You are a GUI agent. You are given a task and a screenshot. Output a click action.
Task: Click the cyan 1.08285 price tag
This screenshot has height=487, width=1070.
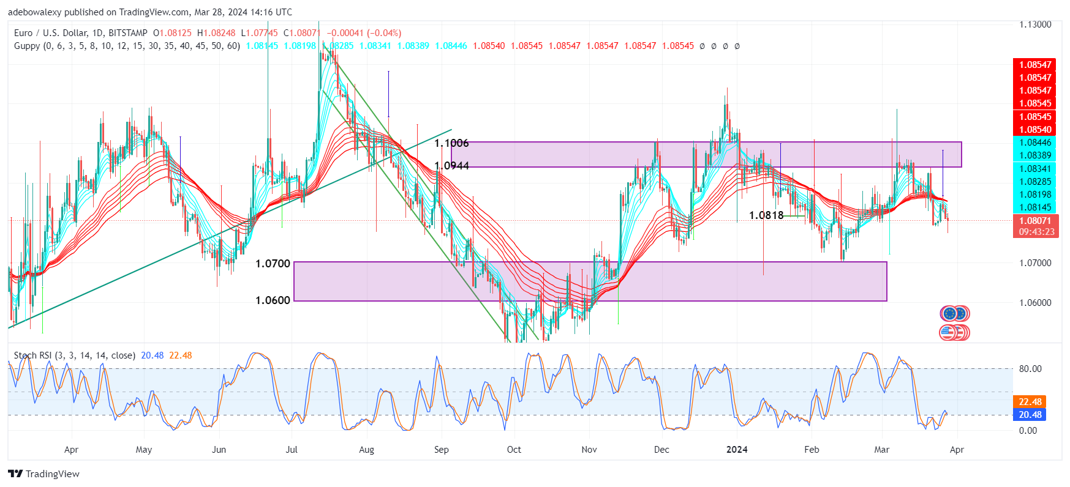coord(1035,182)
